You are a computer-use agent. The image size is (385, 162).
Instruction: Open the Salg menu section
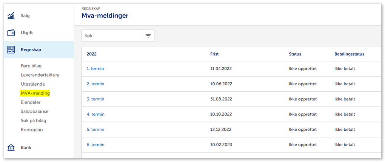tap(25, 16)
